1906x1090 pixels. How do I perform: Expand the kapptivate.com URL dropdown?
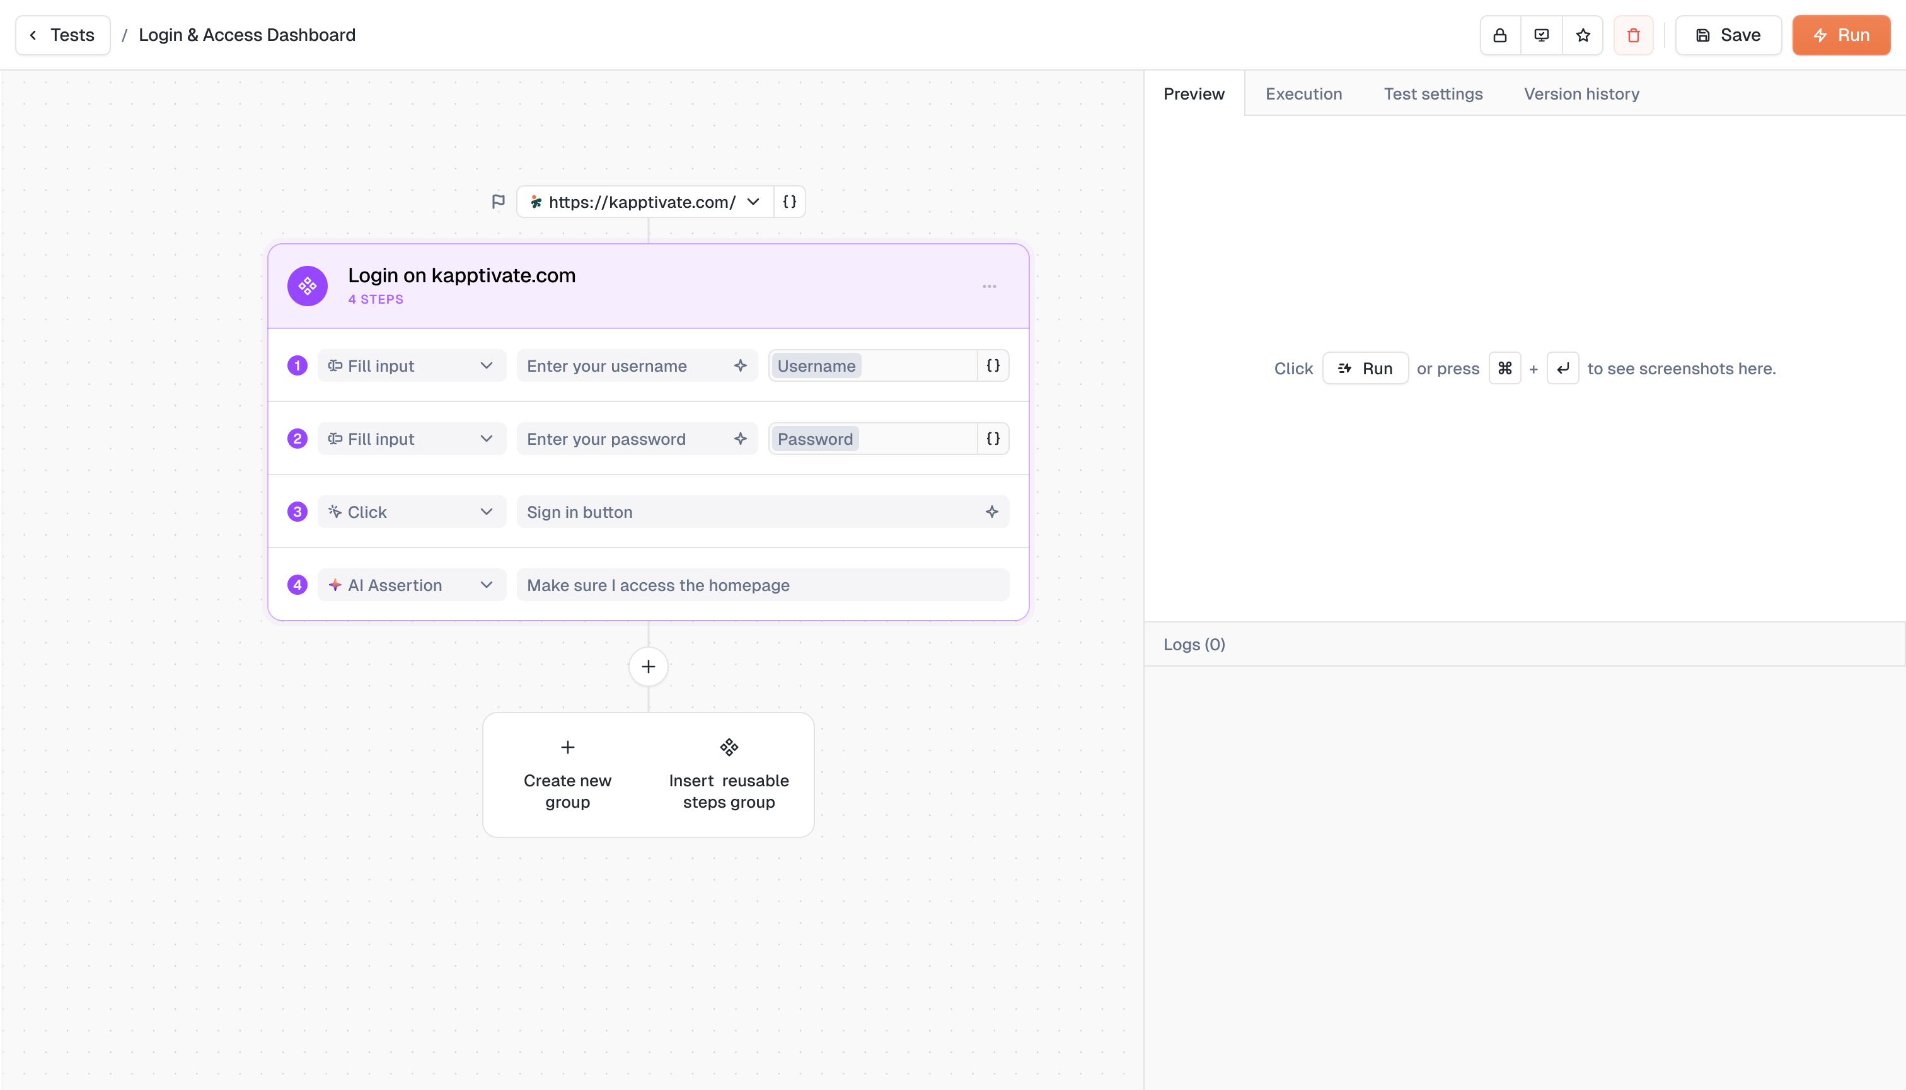pyautogui.click(x=753, y=202)
